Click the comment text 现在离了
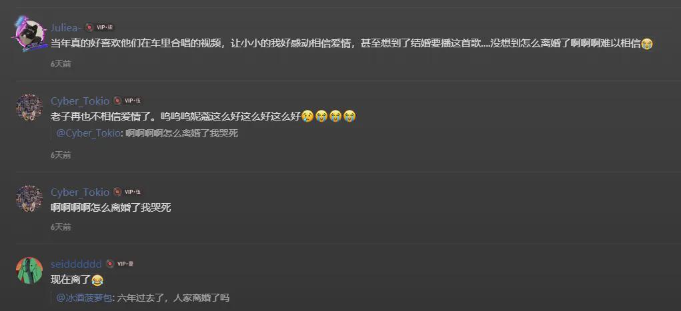Image resolution: width=681 pixels, height=311 pixels. (x=71, y=280)
